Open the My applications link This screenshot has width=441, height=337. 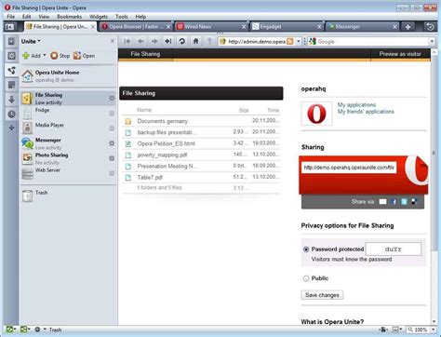click(x=356, y=105)
